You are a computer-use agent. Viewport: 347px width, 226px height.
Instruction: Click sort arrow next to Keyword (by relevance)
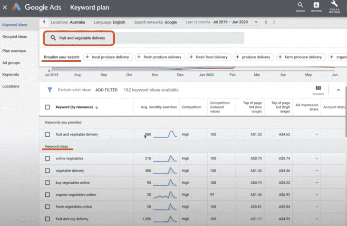pos(96,107)
